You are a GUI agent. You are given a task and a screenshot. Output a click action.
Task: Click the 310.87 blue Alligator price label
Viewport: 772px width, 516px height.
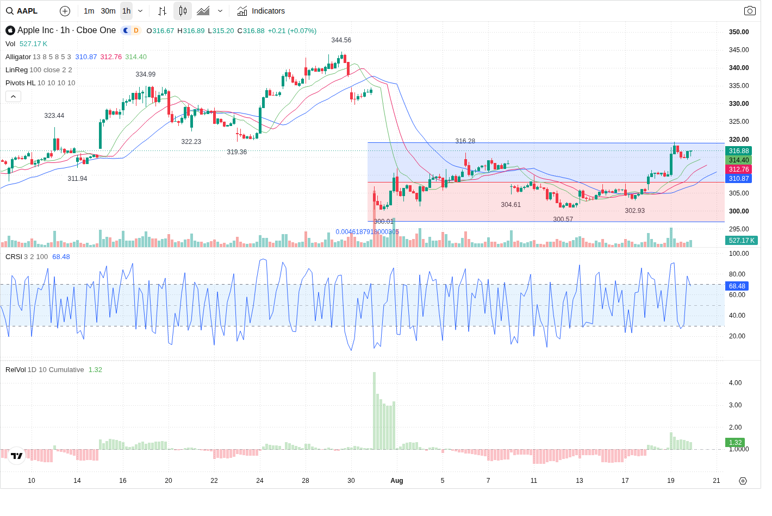[x=738, y=179]
